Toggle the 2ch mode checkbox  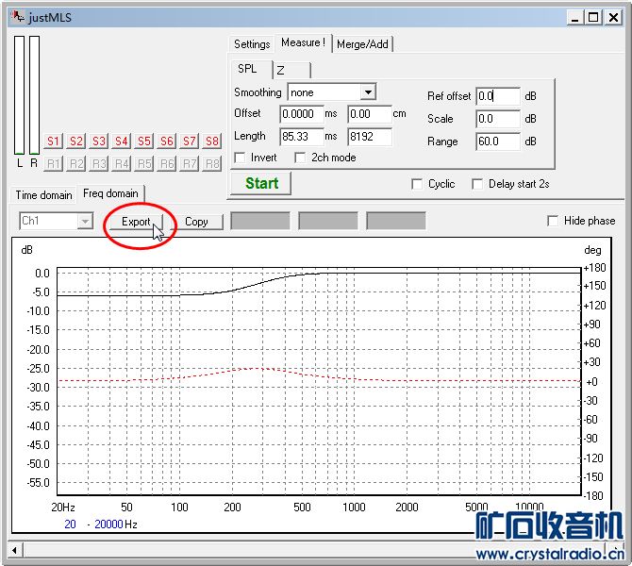(x=301, y=158)
